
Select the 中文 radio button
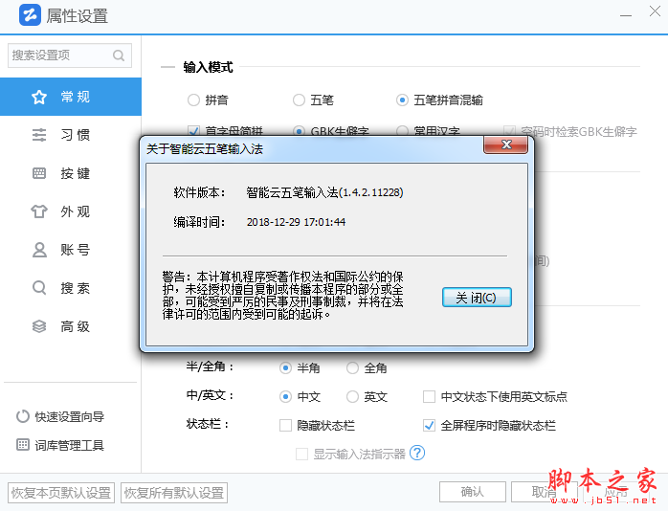[x=285, y=397]
